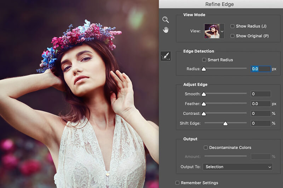Click the Radius px value field
The width and height of the screenshot is (283, 188).
(x=261, y=69)
